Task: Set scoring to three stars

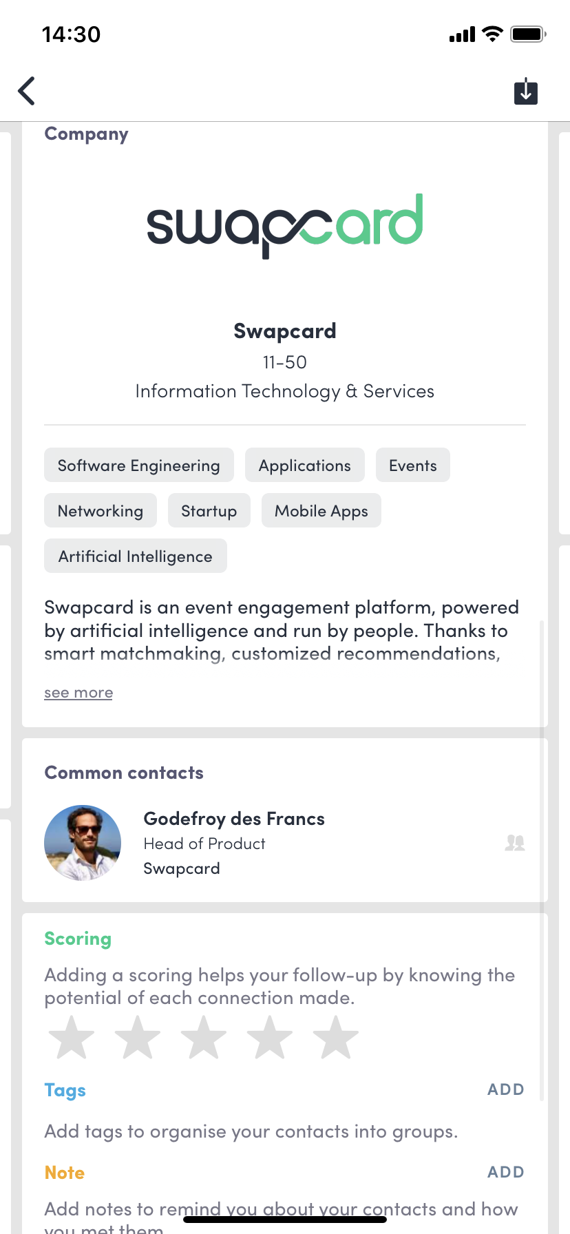Action: [204, 1038]
